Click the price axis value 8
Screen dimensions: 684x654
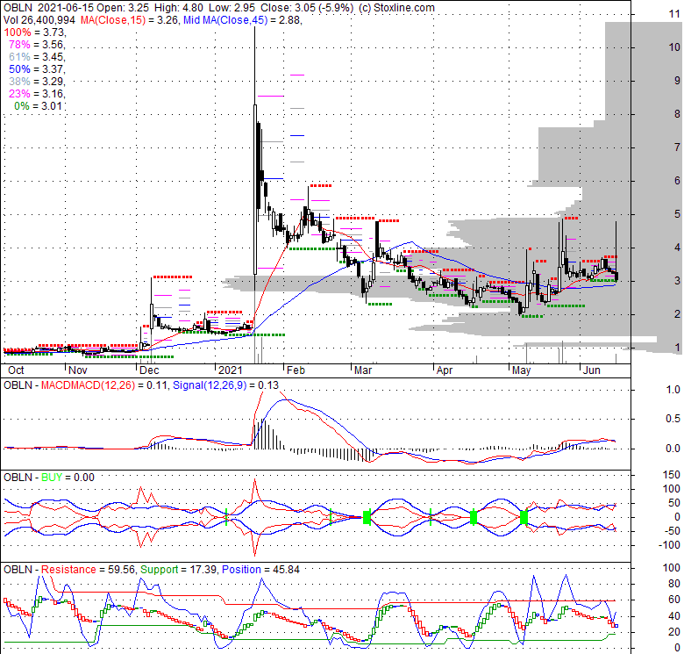coord(677,114)
